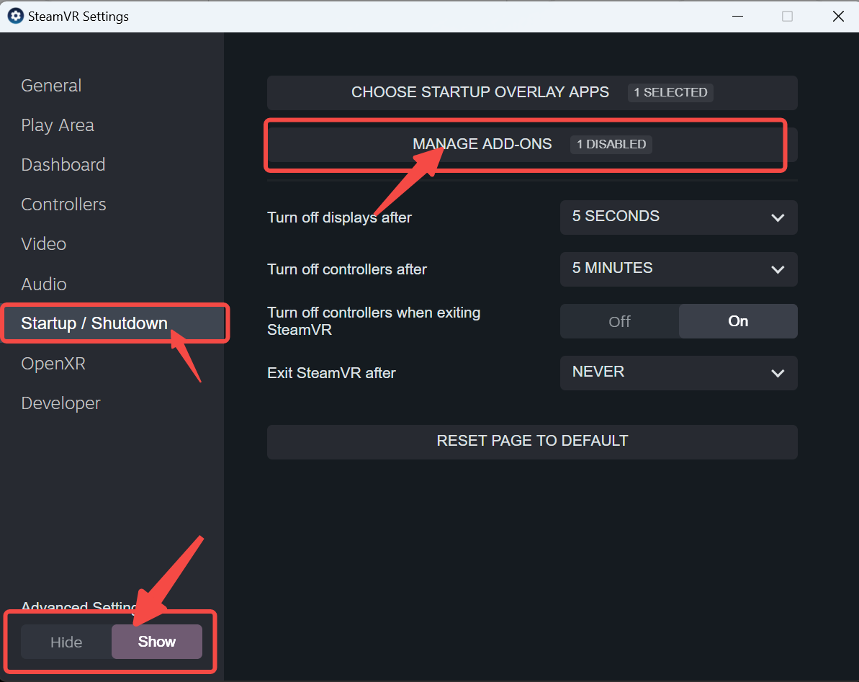Click the 1 SELECTED badge
Viewport: 859px width, 682px height.
click(x=670, y=93)
